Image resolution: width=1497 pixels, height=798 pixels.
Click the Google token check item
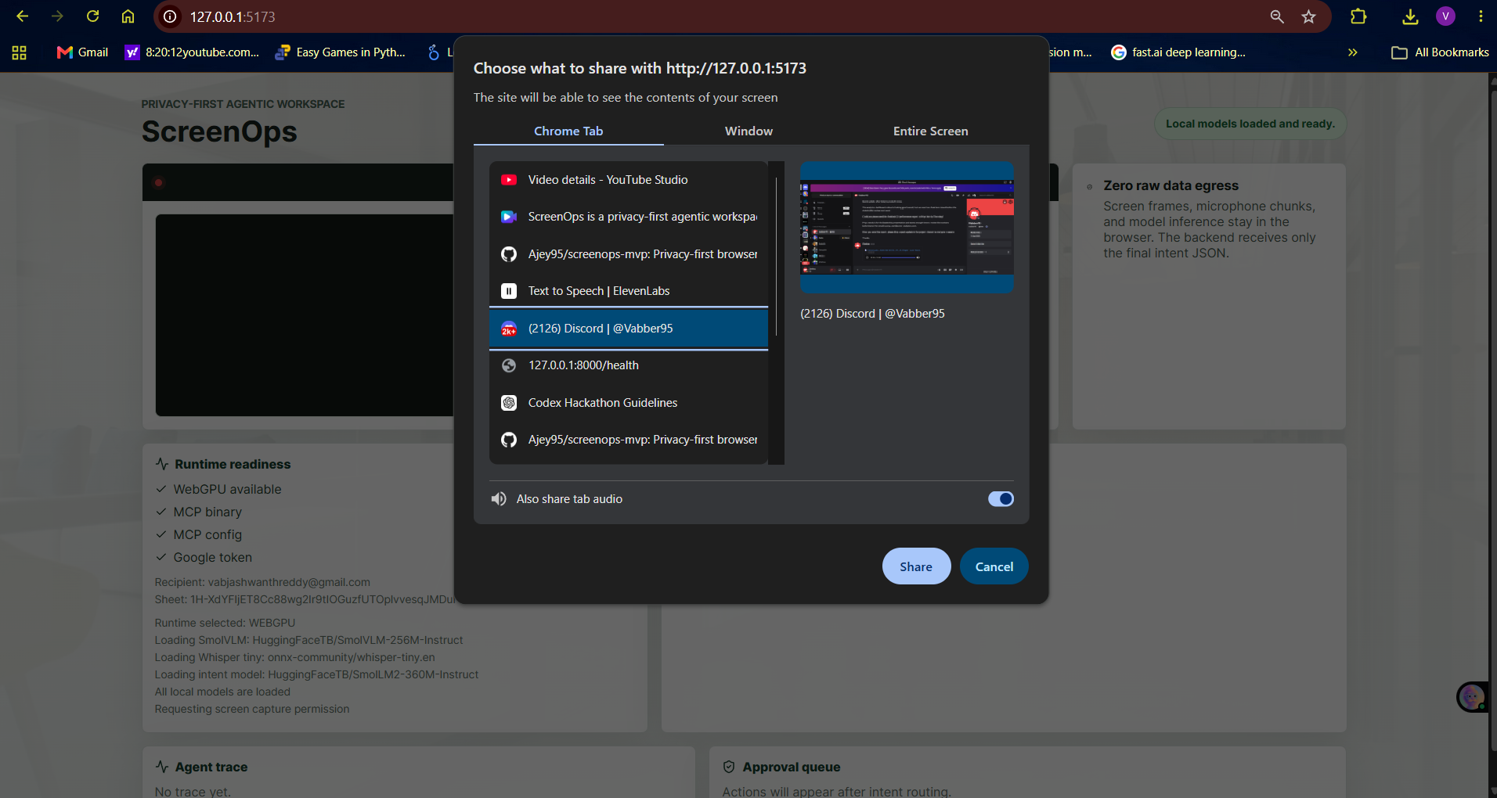[204, 557]
